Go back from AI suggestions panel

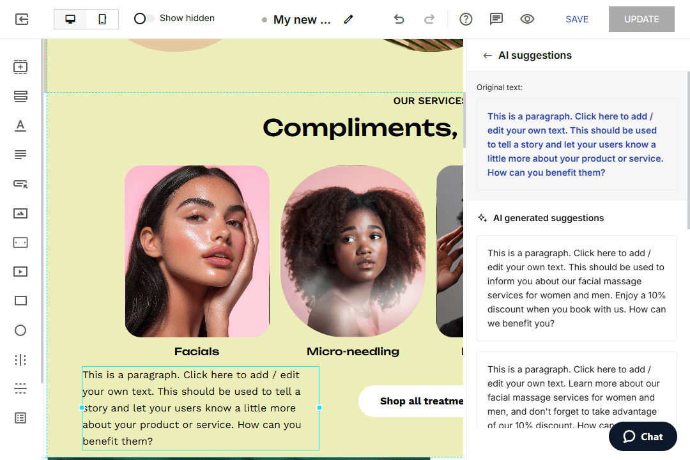[487, 56]
